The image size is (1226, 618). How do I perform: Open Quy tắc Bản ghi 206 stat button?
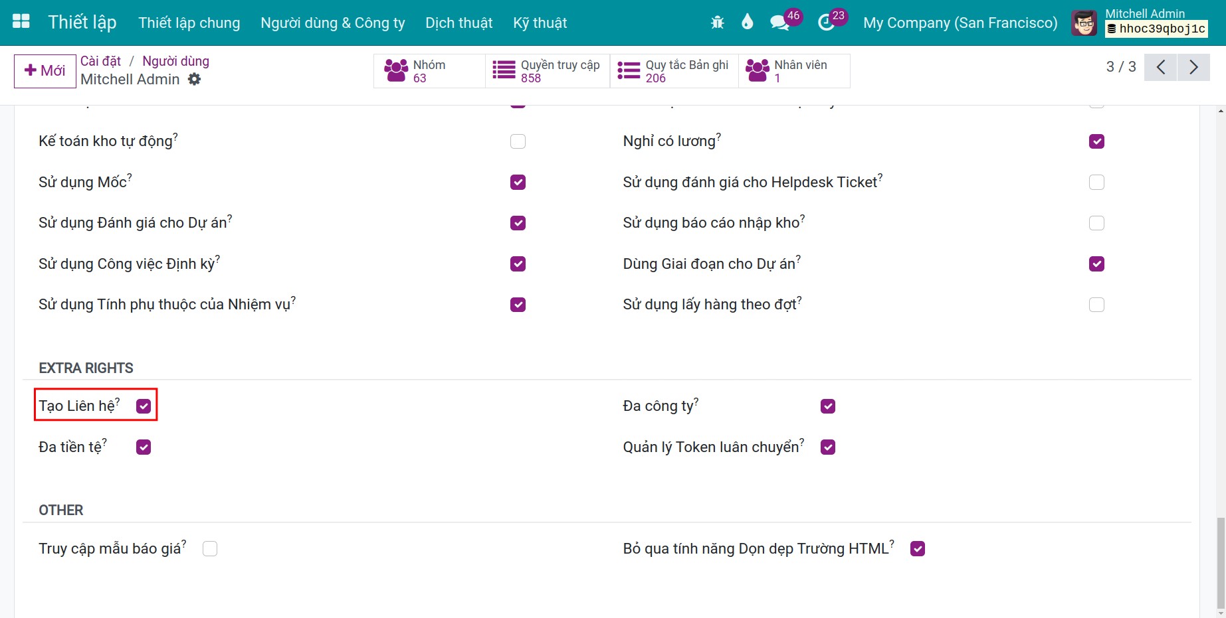click(x=674, y=70)
